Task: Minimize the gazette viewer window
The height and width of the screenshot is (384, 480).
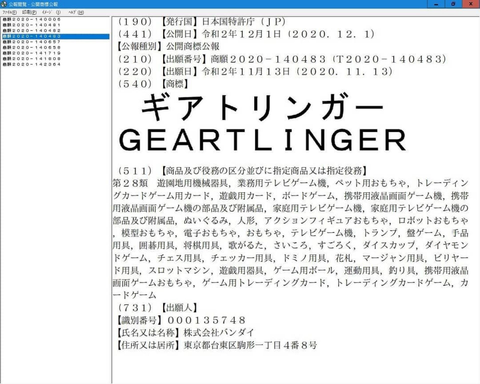Action: [x=436, y=4]
